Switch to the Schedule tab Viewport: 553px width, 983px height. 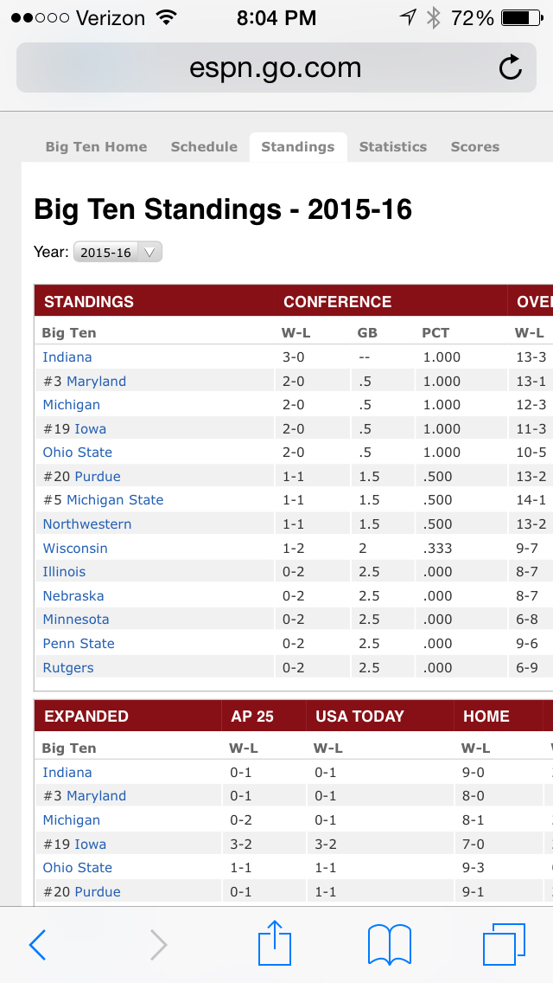204,147
